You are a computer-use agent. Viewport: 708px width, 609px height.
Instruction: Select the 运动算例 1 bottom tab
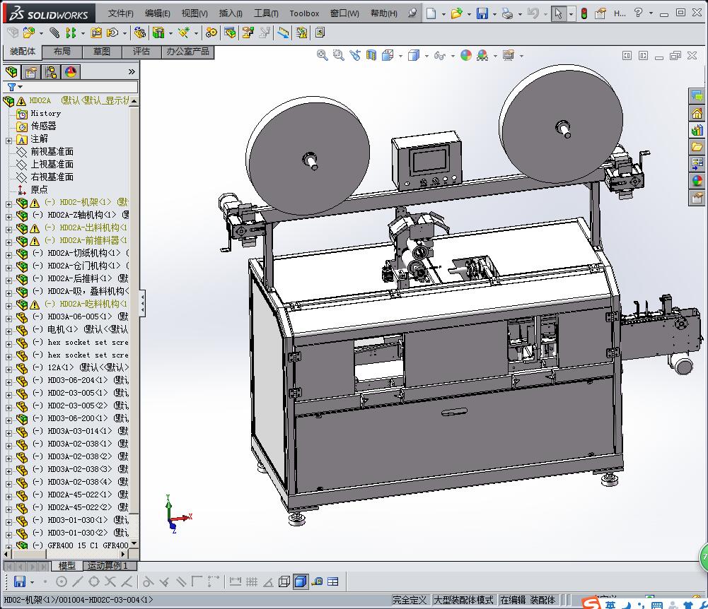point(108,566)
